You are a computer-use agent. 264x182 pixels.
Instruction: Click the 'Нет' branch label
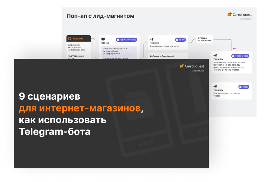pyautogui.click(x=235, y=49)
